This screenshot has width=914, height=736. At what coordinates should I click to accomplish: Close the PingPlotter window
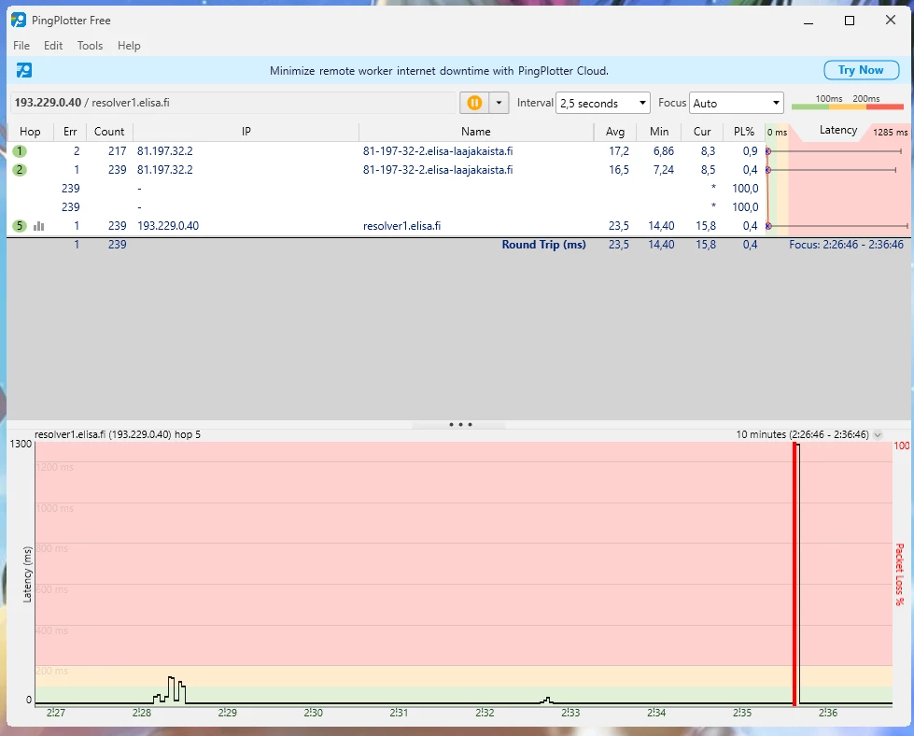pyautogui.click(x=890, y=21)
